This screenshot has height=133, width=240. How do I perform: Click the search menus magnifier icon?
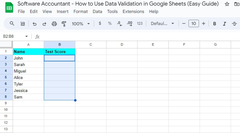coord(12,23)
